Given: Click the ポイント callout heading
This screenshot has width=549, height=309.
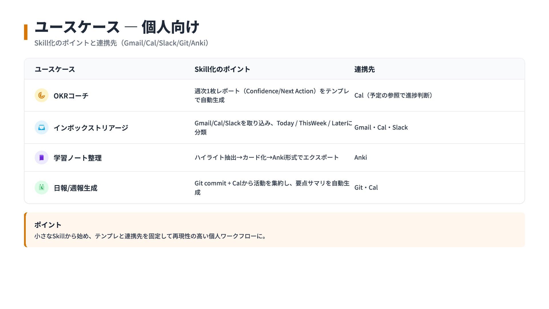Looking at the screenshot, I should pyautogui.click(x=48, y=225).
